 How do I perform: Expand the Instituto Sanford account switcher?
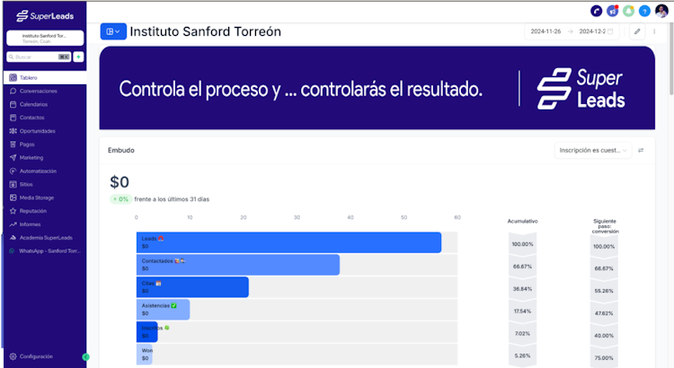(44, 39)
